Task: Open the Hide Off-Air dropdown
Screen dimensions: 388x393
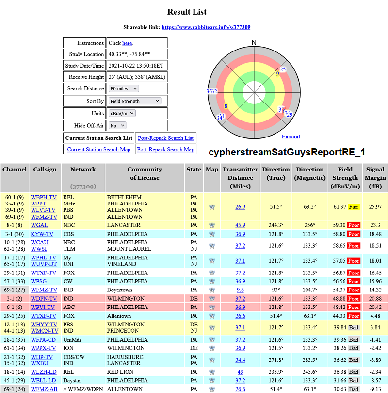Action: (x=117, y=125)
